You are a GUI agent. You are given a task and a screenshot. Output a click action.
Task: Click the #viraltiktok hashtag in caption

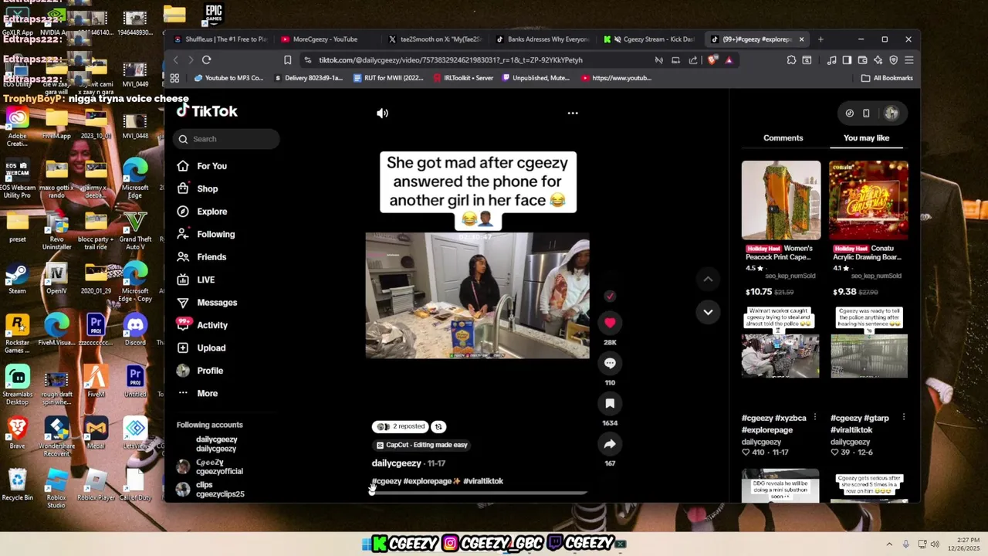[x=483, y=481]
